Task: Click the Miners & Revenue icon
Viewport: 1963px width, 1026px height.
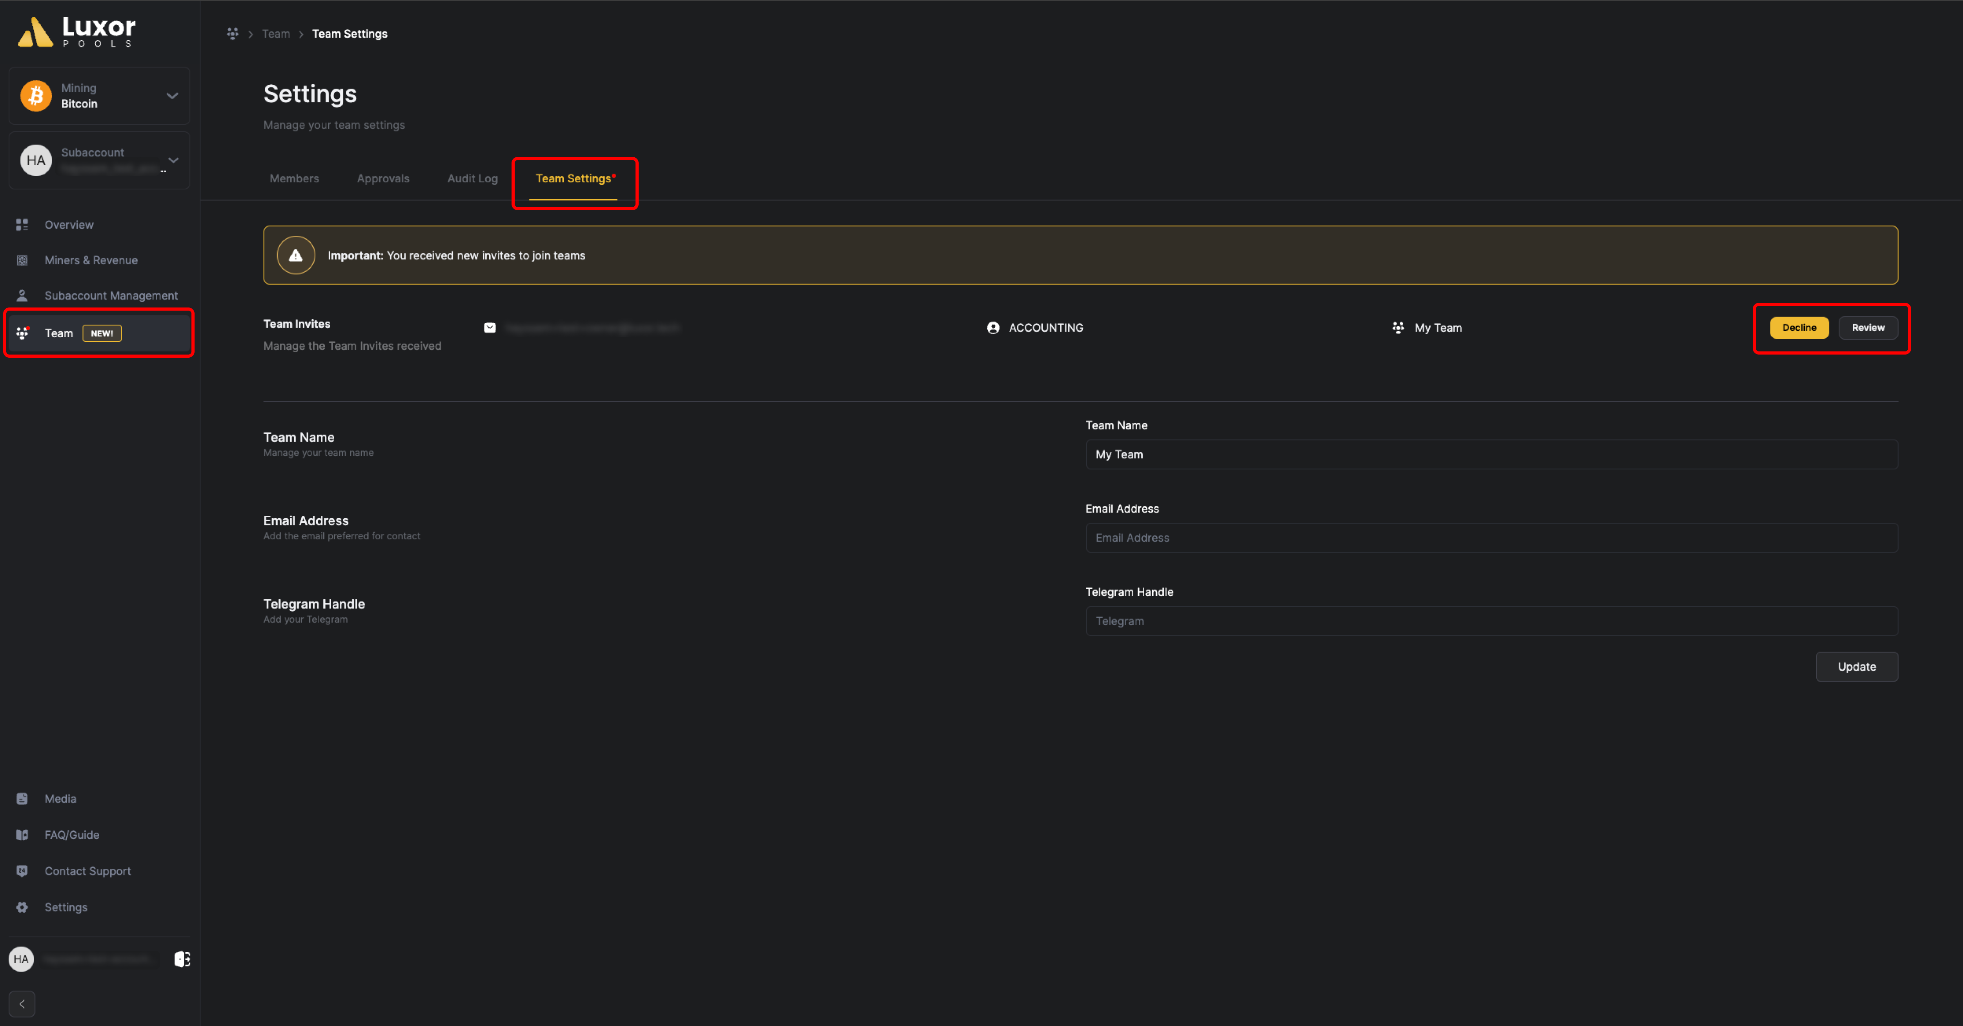Action: tap(24, 260)
